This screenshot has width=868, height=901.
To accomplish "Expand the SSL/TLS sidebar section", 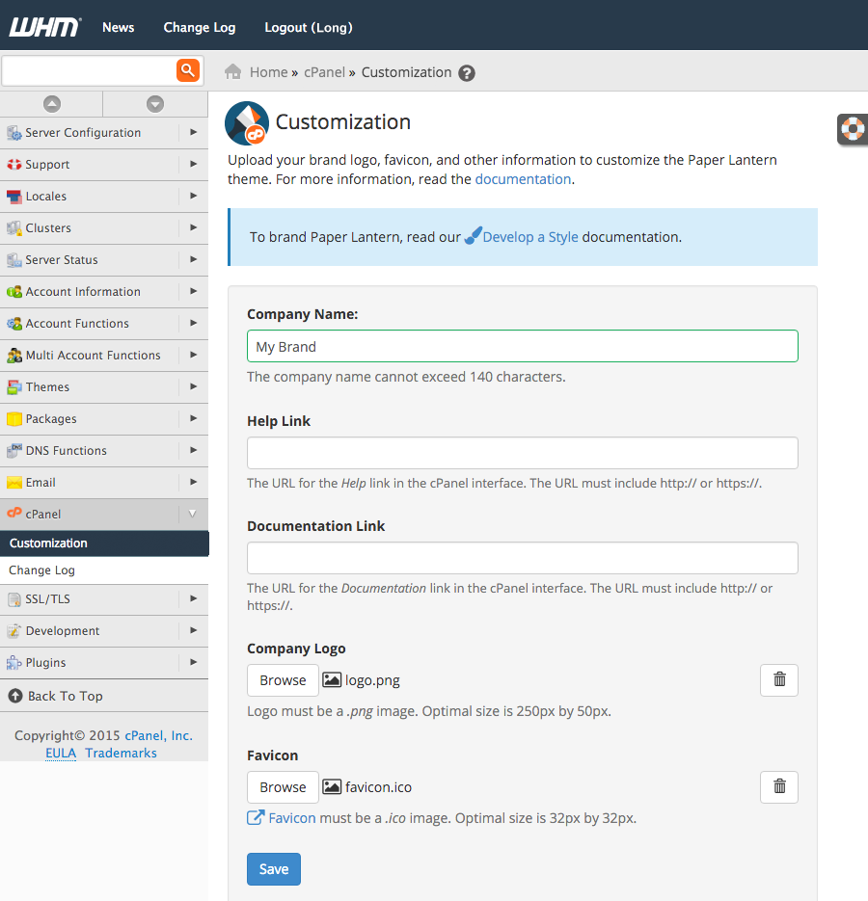I will [193, 599].
